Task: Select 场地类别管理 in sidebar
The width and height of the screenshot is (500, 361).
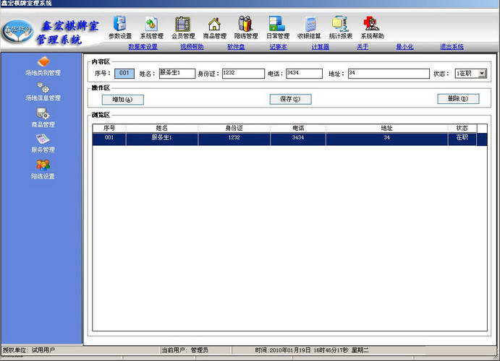Action: click(43, 66)
